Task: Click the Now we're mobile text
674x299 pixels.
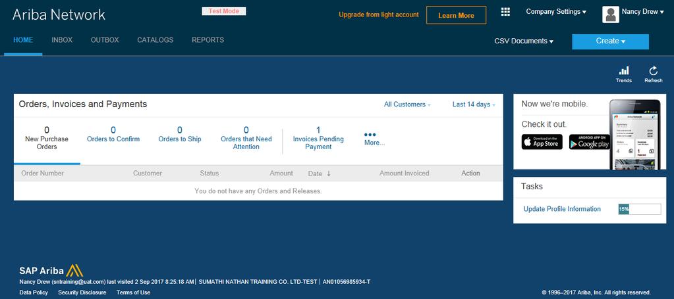Action: (x=555, y=104)
